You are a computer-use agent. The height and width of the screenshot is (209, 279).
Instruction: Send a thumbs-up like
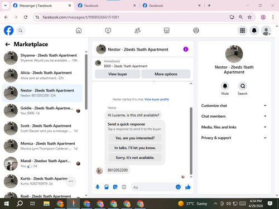(x=188, y=187)
